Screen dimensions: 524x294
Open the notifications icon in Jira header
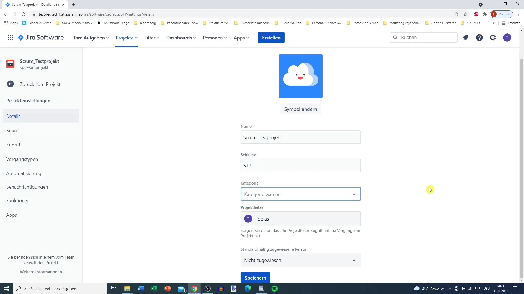pos(466,38)
